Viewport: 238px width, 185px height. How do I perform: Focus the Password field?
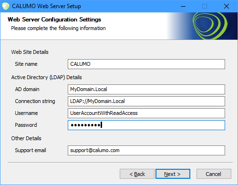pos(146,125)
